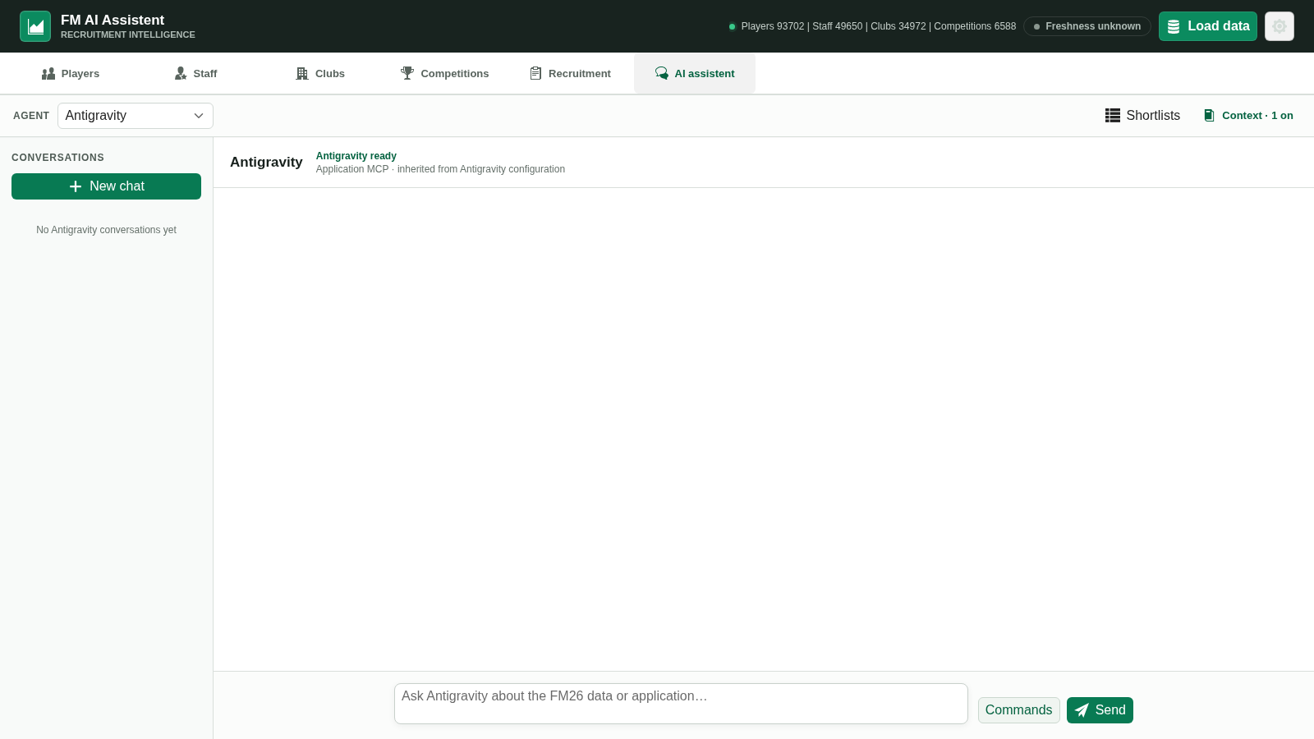Click the paper plane icon on Send
This screenshot has width=1314, height=739.
click(1082, 710)
